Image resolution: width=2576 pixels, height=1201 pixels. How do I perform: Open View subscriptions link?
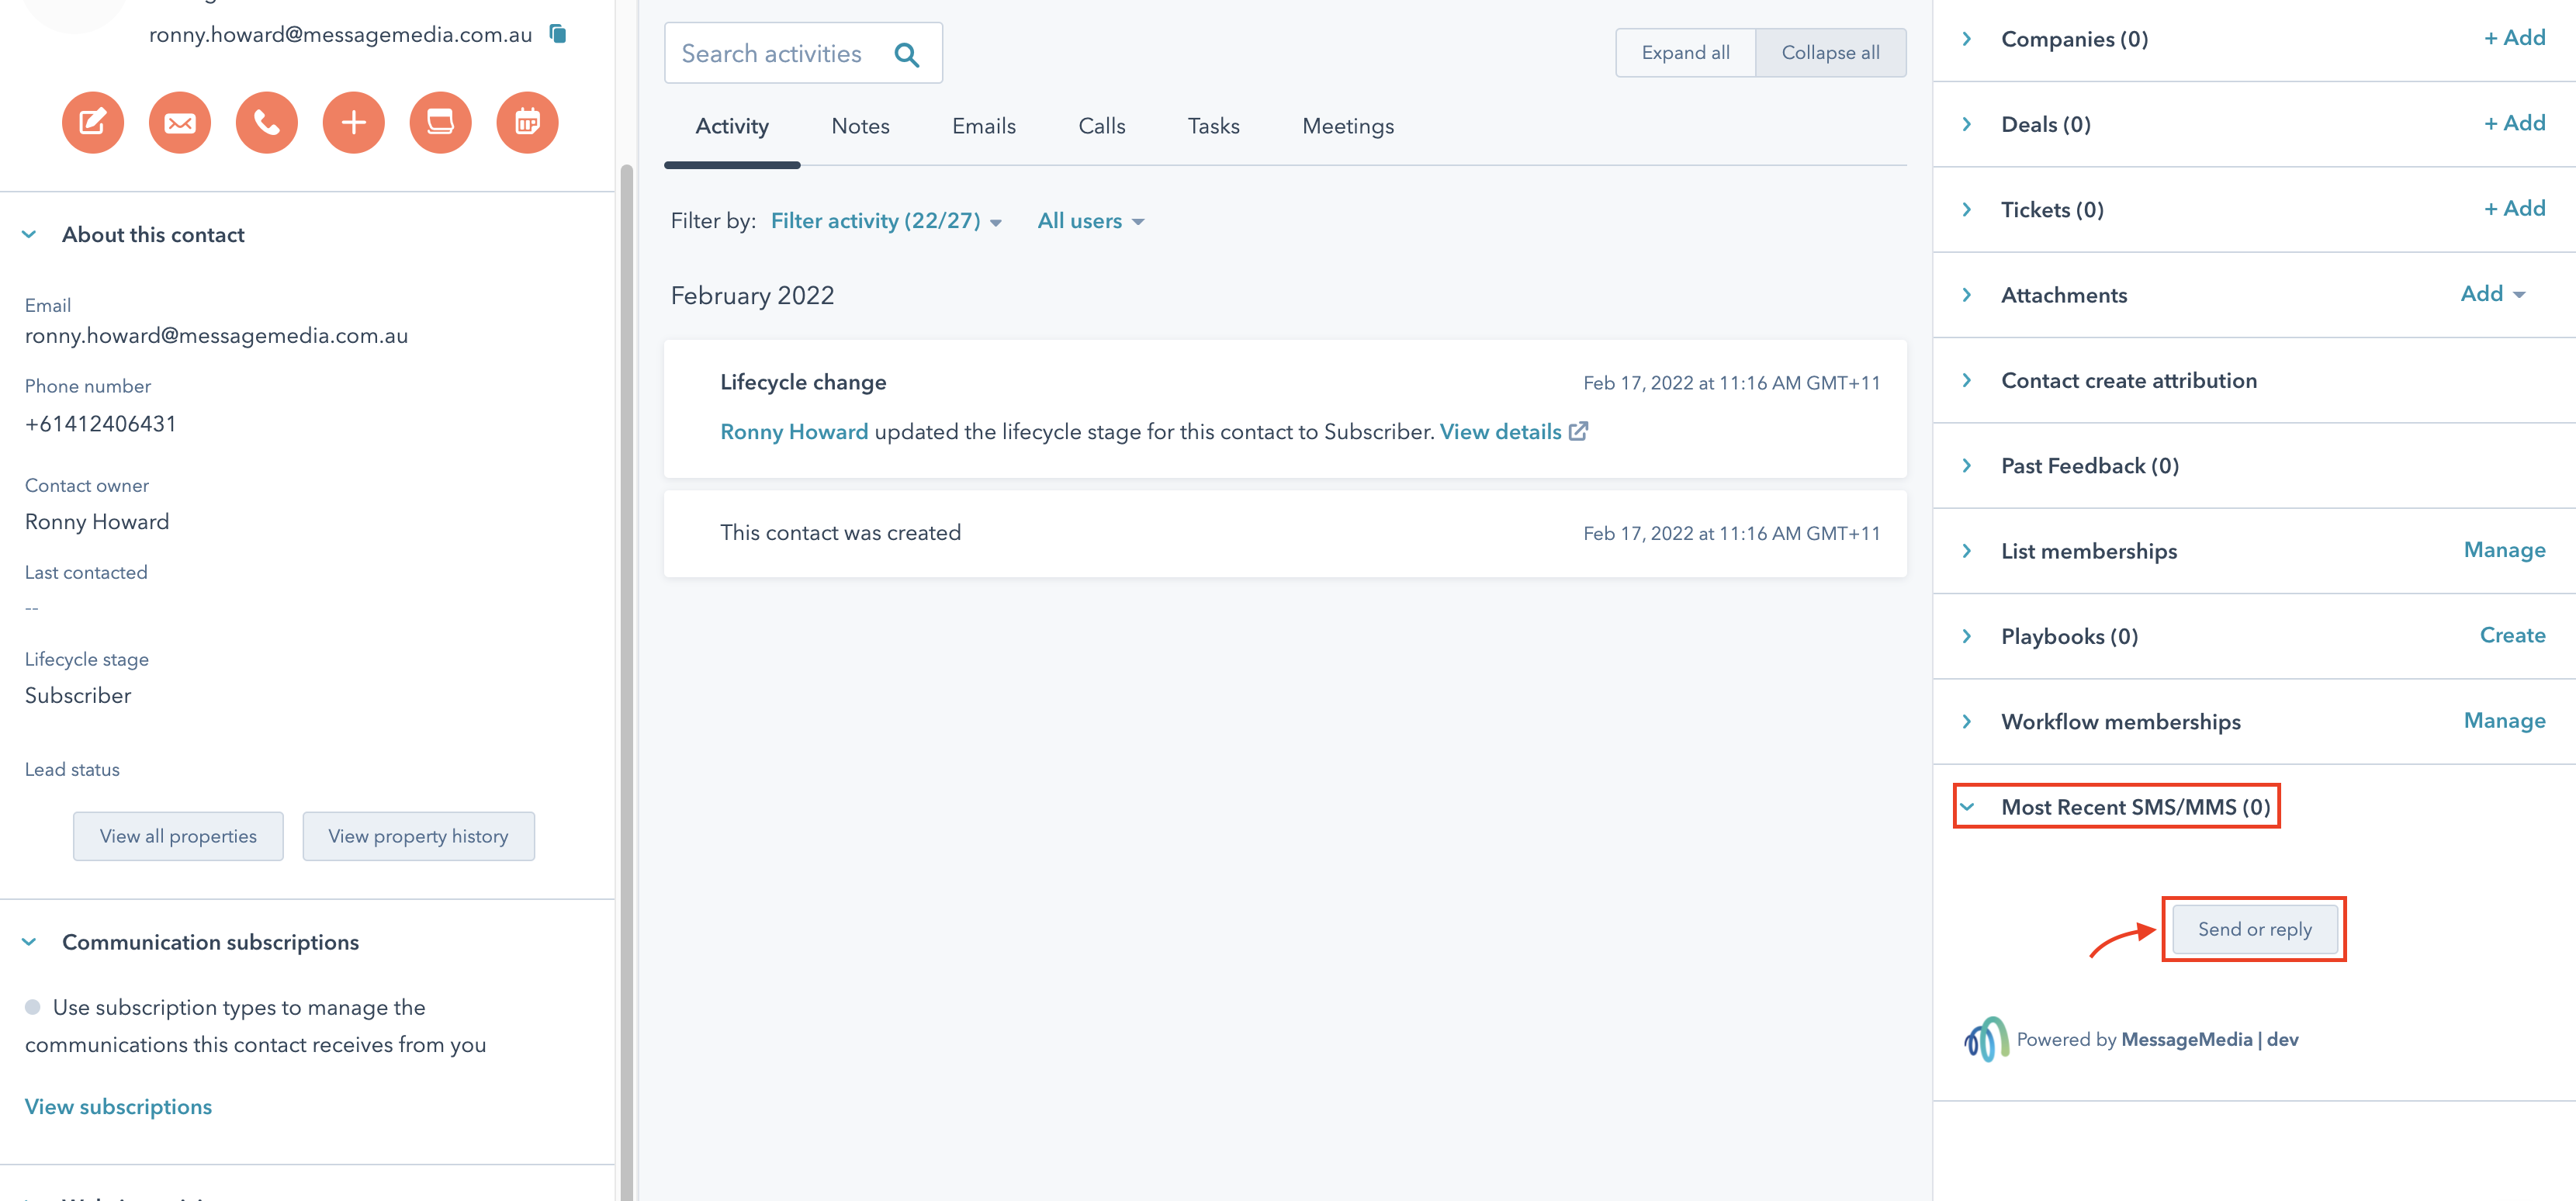tap(118, 1106)
